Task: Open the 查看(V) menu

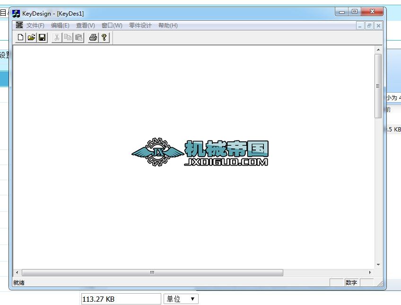Action: click(86, 26)
